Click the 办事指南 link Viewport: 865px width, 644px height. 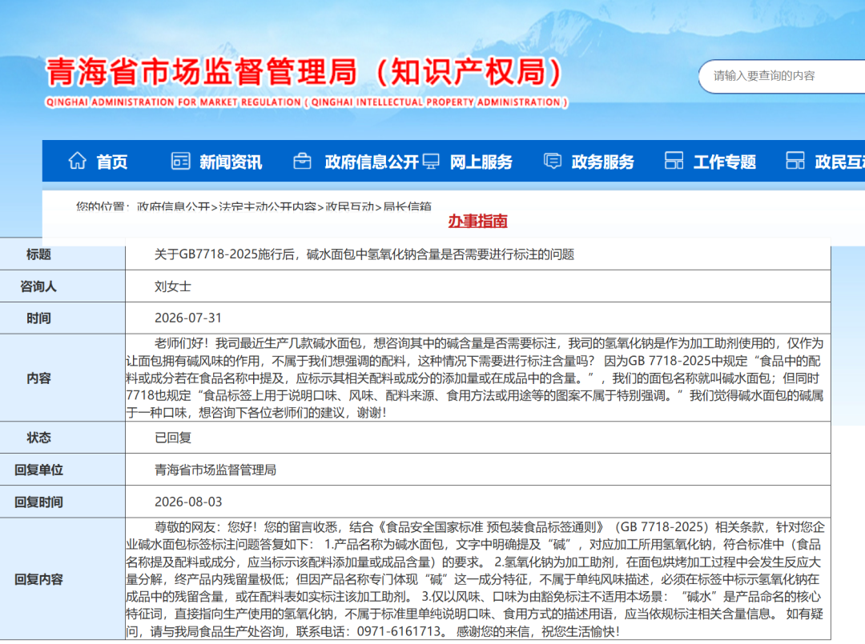[477, 221]
